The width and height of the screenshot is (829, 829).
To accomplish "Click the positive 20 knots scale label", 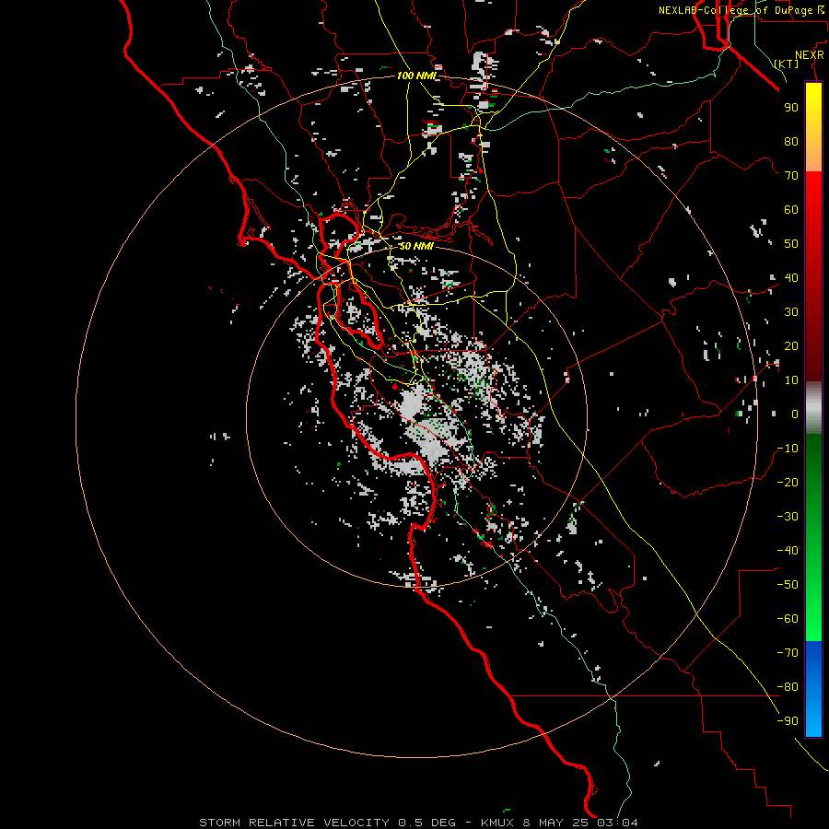I will point(791,345).
